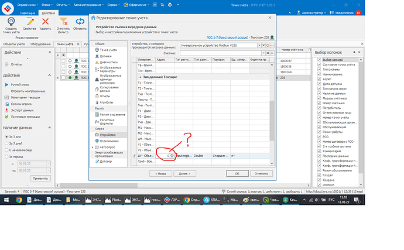Open the Расчет и хранение page
Viewport: 404px width, 250px height.
point(112,114)
